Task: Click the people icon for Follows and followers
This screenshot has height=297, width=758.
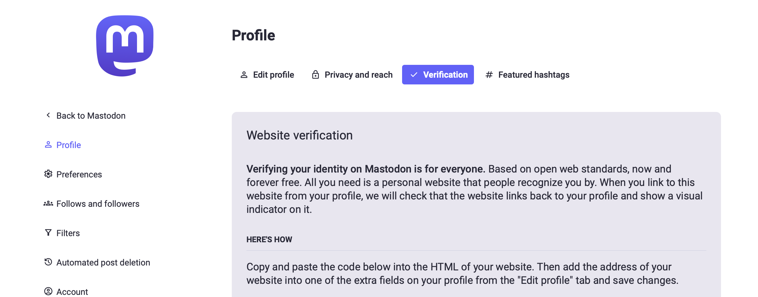Action: click(x=48, y=203)
